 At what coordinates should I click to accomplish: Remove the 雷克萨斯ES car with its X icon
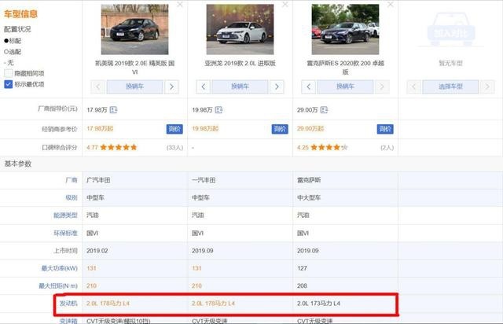390,4
